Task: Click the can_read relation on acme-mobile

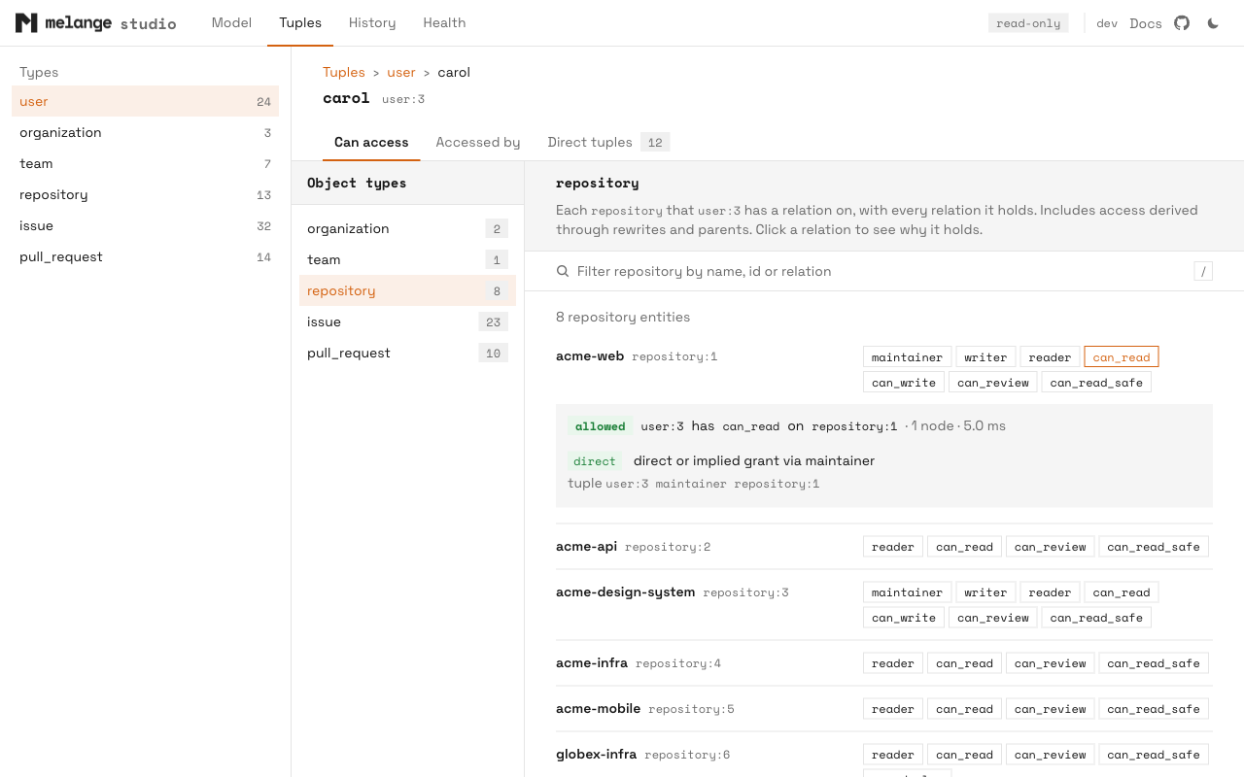Action: pos(964,709)
